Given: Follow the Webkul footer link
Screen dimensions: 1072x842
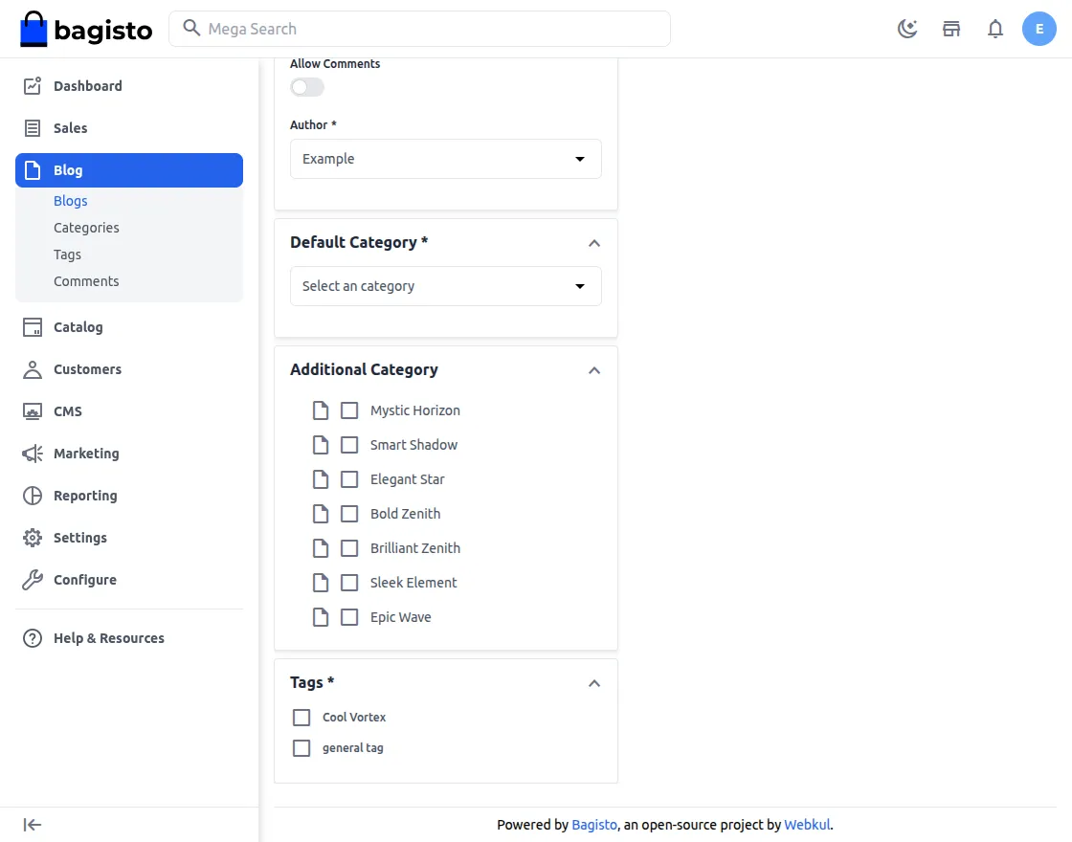Looking at the screenshot, I should coord(807,824).
